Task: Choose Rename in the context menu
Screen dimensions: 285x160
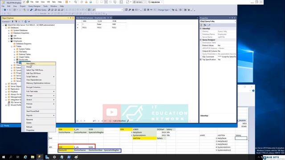Action: pyautogui.click(x=39, y=120)
